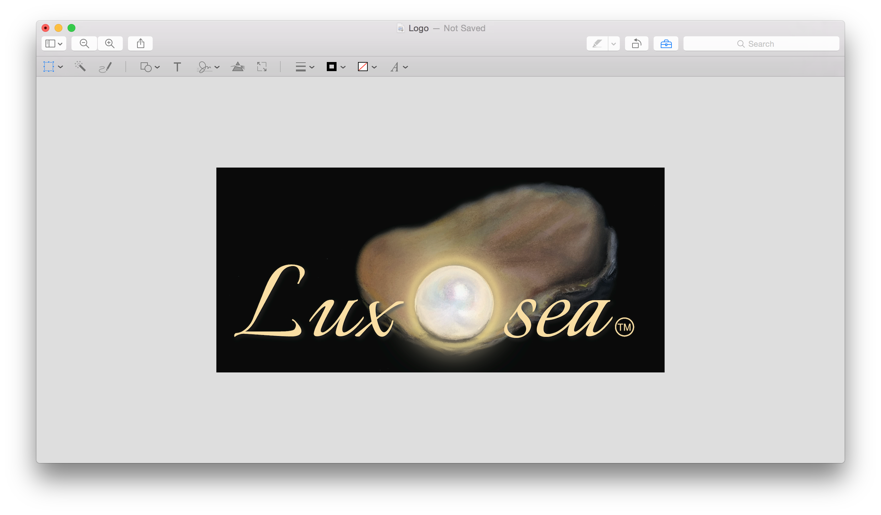Expand the signature dropdown chevron
The image size is (881, 515).
tap(217, 67)
